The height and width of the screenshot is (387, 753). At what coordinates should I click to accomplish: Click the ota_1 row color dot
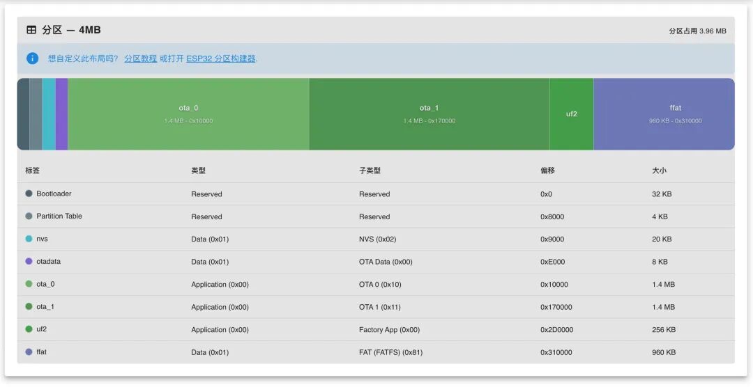(x=29, y=306)
